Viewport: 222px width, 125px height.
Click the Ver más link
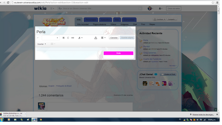tap(173, 66)
